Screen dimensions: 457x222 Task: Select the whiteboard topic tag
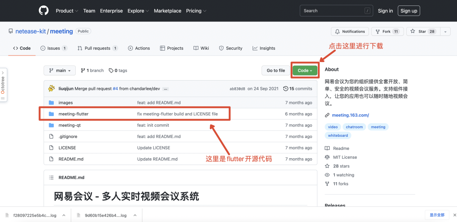338,135
